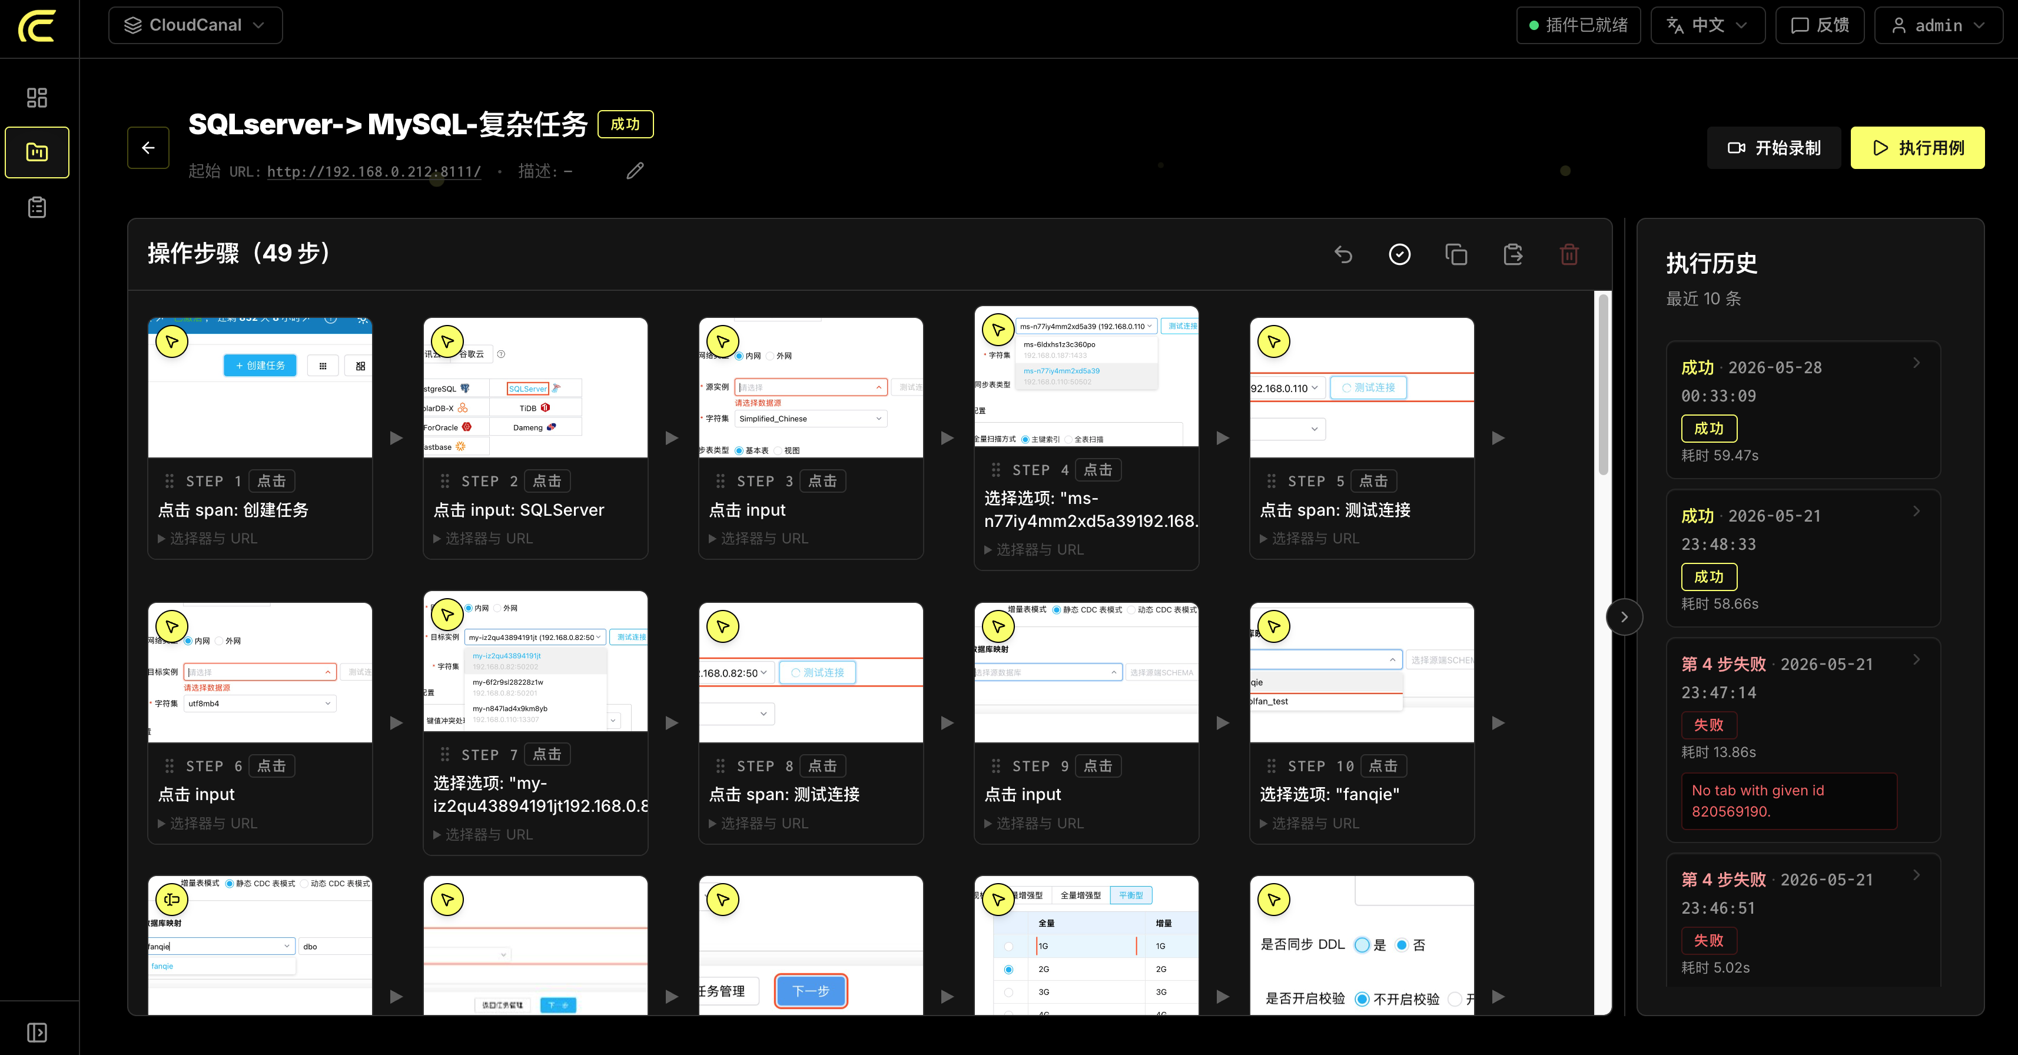Export steps with the export icon

pyautogui.click(x=1513, y=254)
